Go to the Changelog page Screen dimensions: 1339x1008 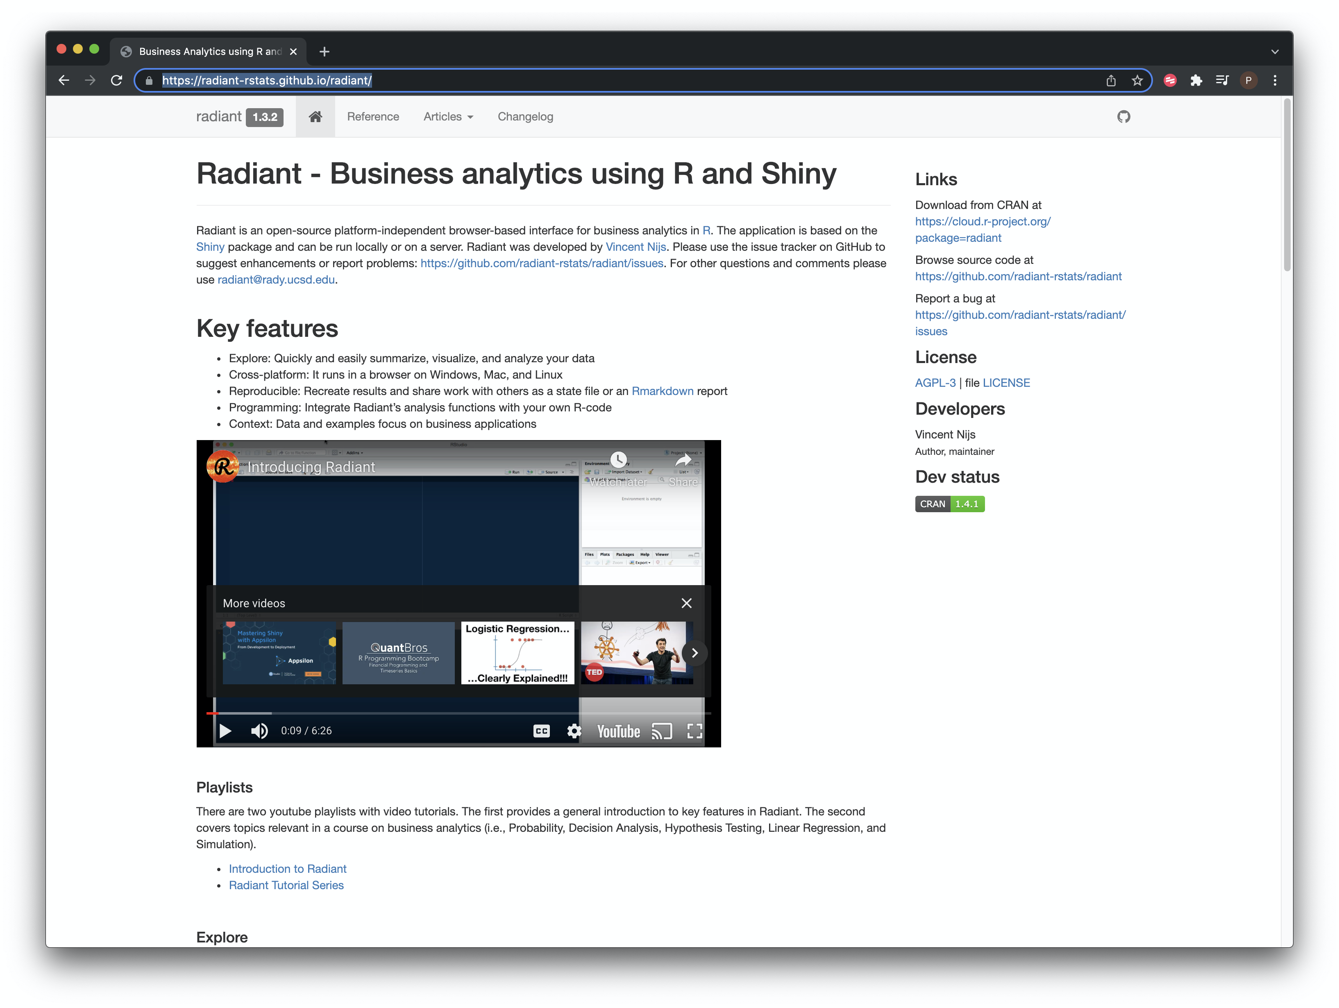(525, 117)
